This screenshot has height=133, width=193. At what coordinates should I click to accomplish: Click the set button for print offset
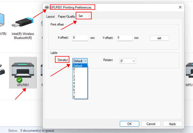coord(159,38)
